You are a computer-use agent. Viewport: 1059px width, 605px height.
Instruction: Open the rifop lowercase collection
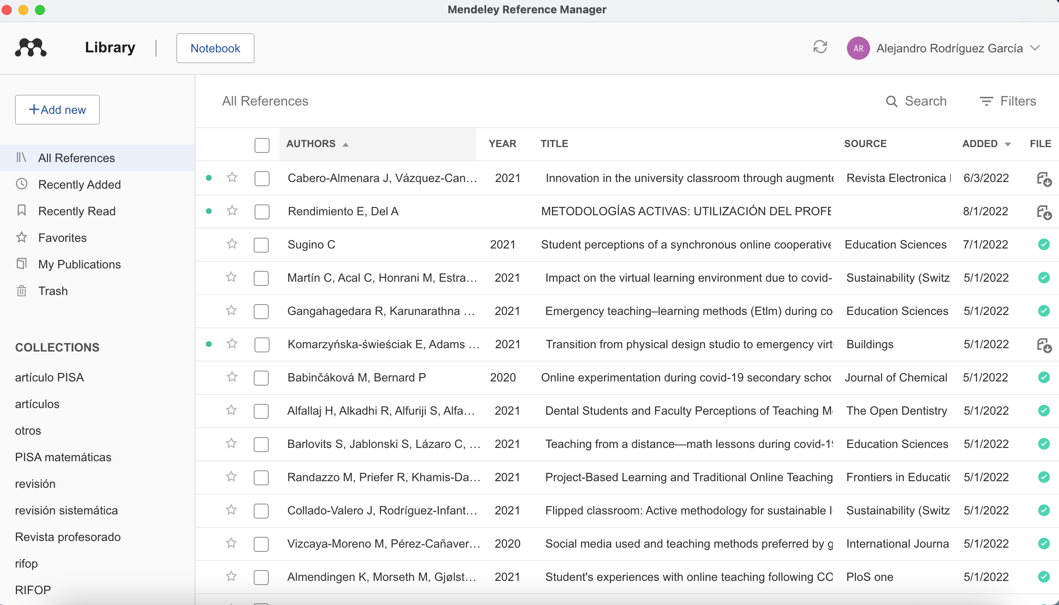[x=26, y=563]
